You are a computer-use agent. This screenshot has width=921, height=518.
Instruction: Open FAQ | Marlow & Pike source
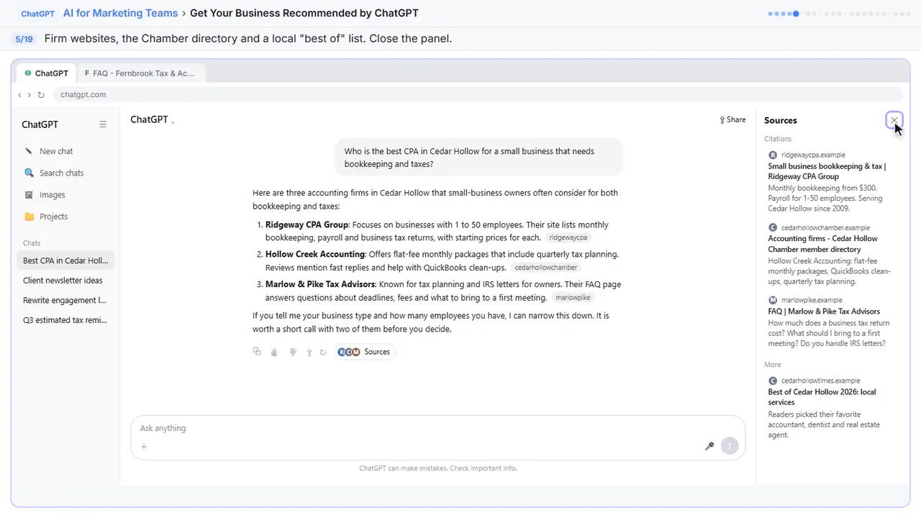824,312
